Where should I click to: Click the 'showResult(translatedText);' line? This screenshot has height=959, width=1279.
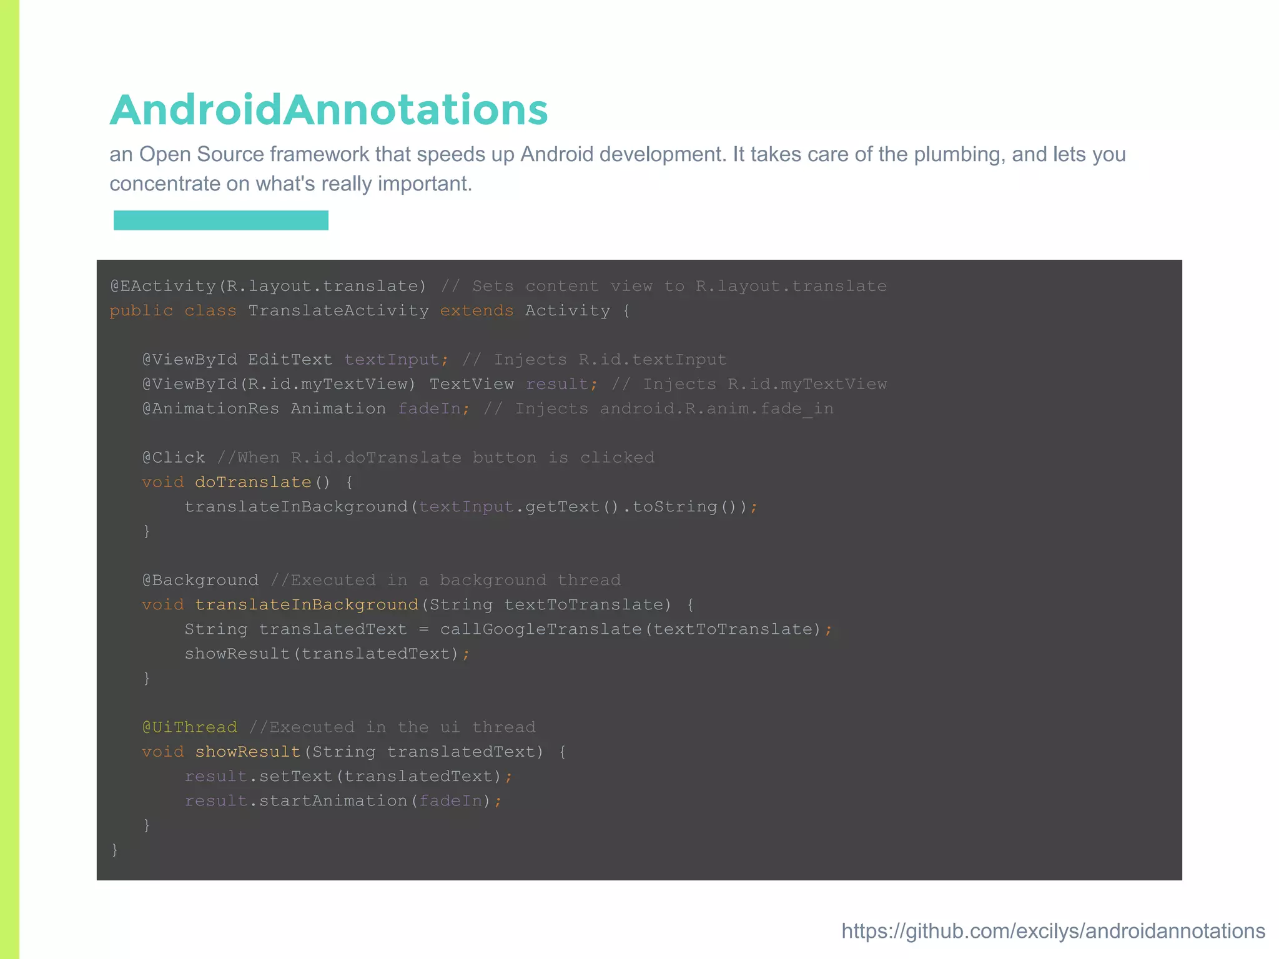(x=327, y=654)
